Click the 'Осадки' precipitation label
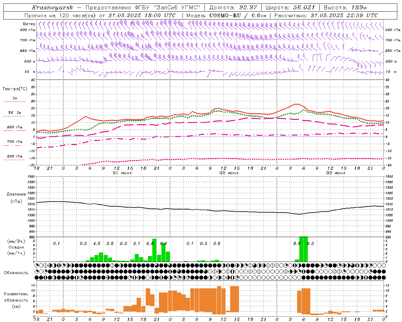 [x=16, y=247]
